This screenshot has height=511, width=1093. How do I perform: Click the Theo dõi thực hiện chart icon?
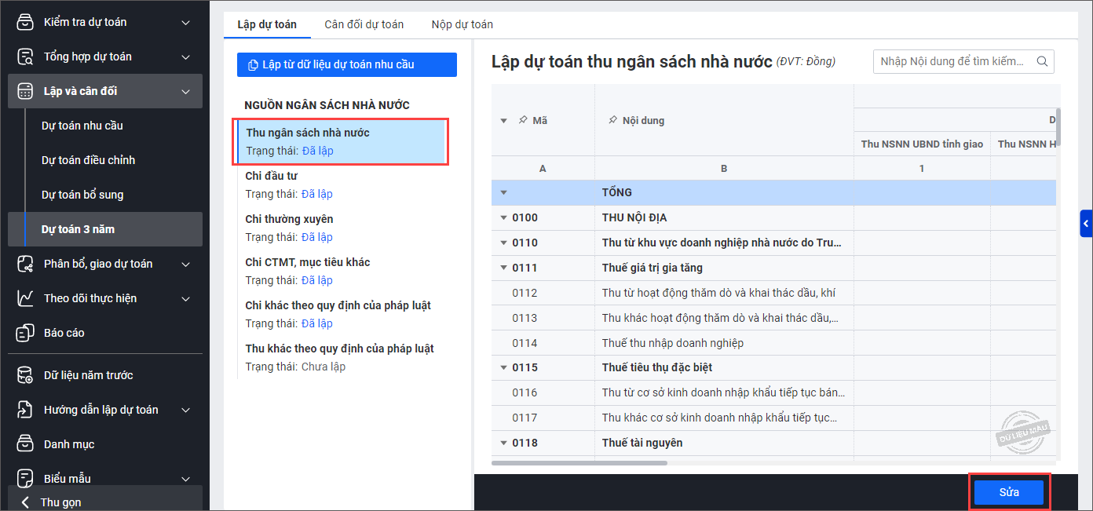pyautogui.click(x=25, y=298)
